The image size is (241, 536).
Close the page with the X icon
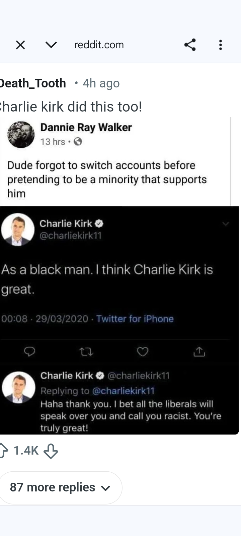pyautogui.click(x=20, y=45)
